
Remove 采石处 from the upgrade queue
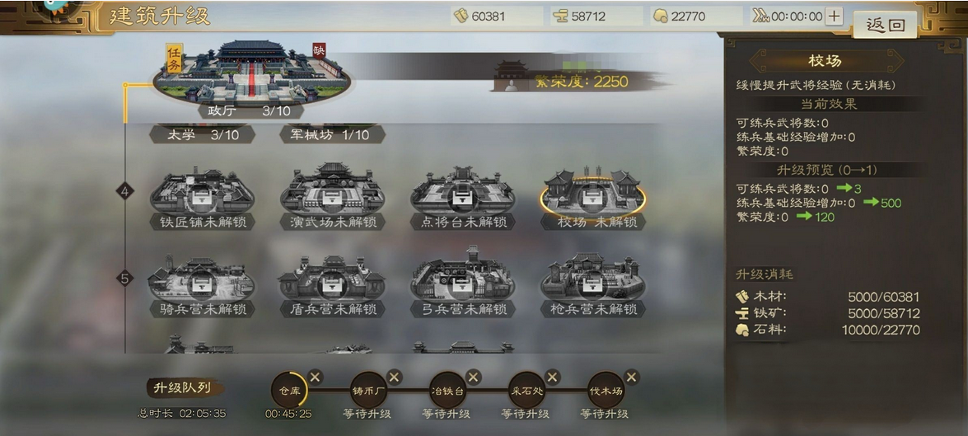pos(553,377)
